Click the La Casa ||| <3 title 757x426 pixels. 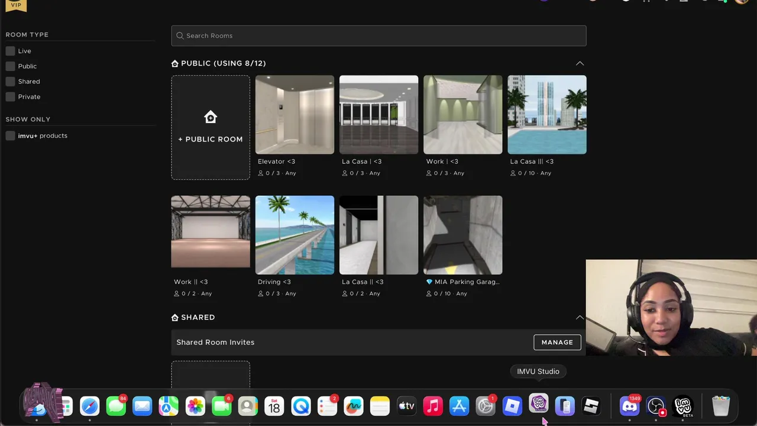(532, 162)
